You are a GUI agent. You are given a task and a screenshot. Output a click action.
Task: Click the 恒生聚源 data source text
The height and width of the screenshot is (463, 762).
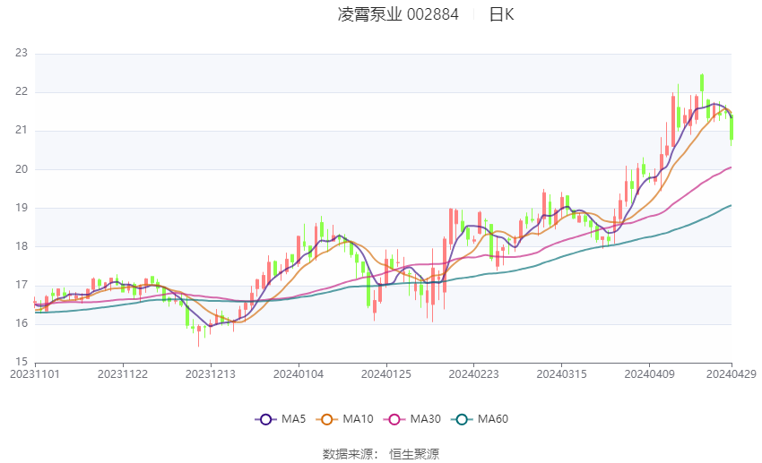coord(414,454)
